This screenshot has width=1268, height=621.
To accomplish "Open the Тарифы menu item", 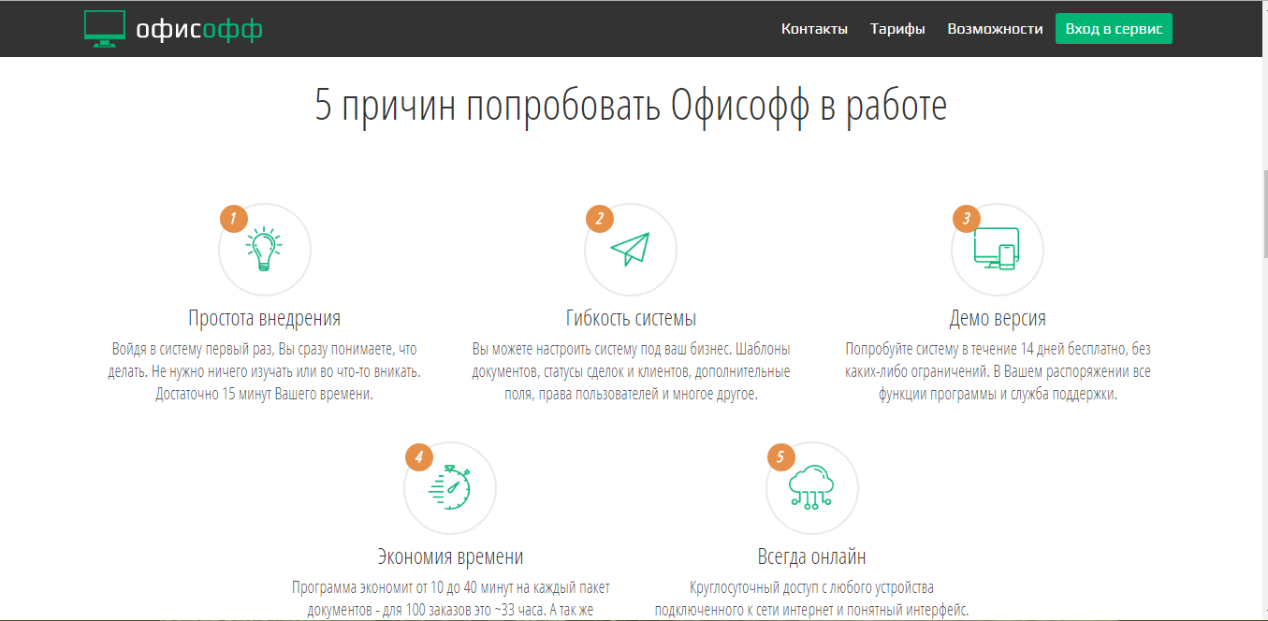I will [897, 28].
